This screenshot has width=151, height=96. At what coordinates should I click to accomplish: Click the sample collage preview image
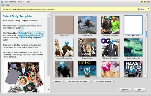coord(24,76)
